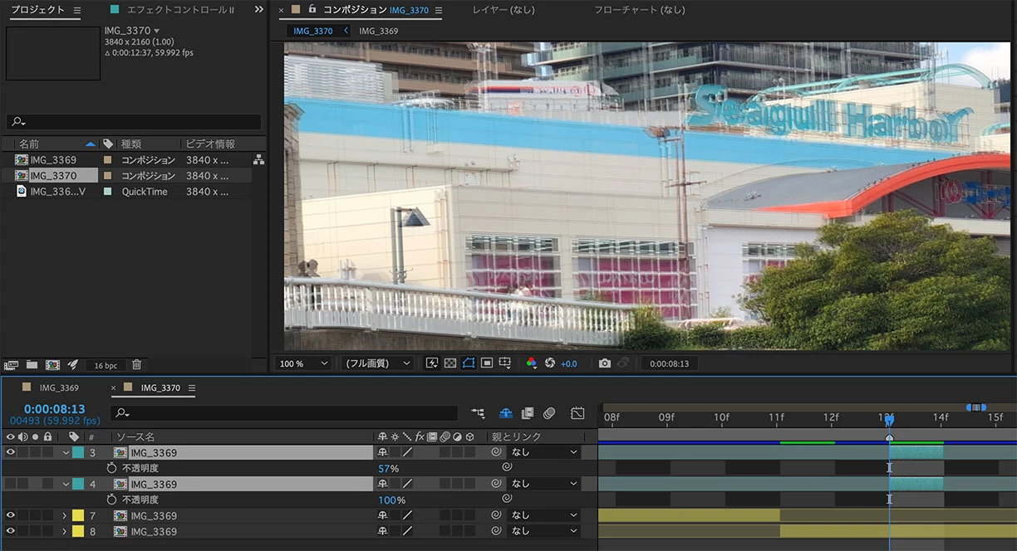Close the IMG_3370 timeline tab

(x=115, y=388)
